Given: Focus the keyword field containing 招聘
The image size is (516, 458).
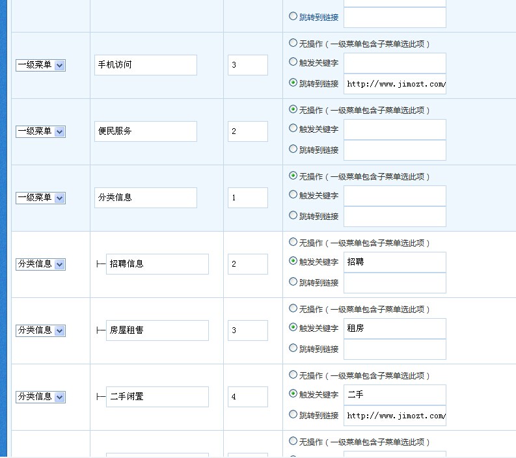Looking at the screenshot, I should (394, 262).
